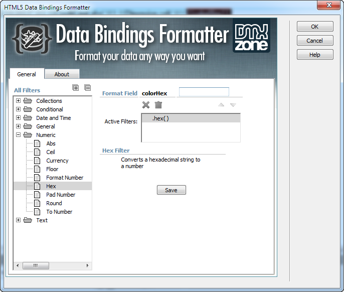Expand all filters with the plus icon
The image size is (344, 292).
(75, 88)
